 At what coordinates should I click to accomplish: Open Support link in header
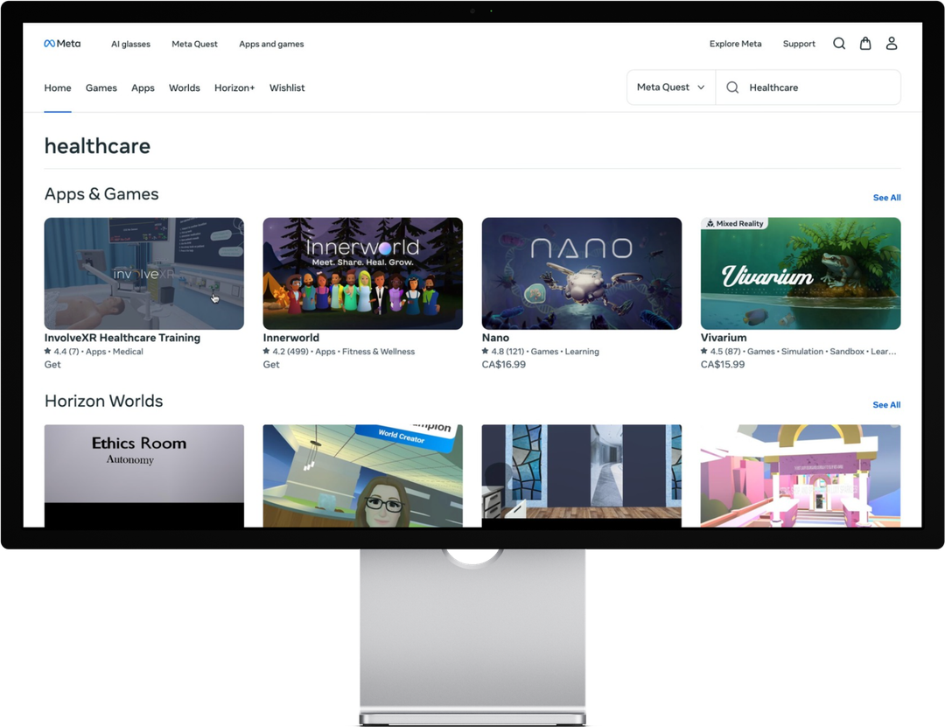[x=799, y=44]
